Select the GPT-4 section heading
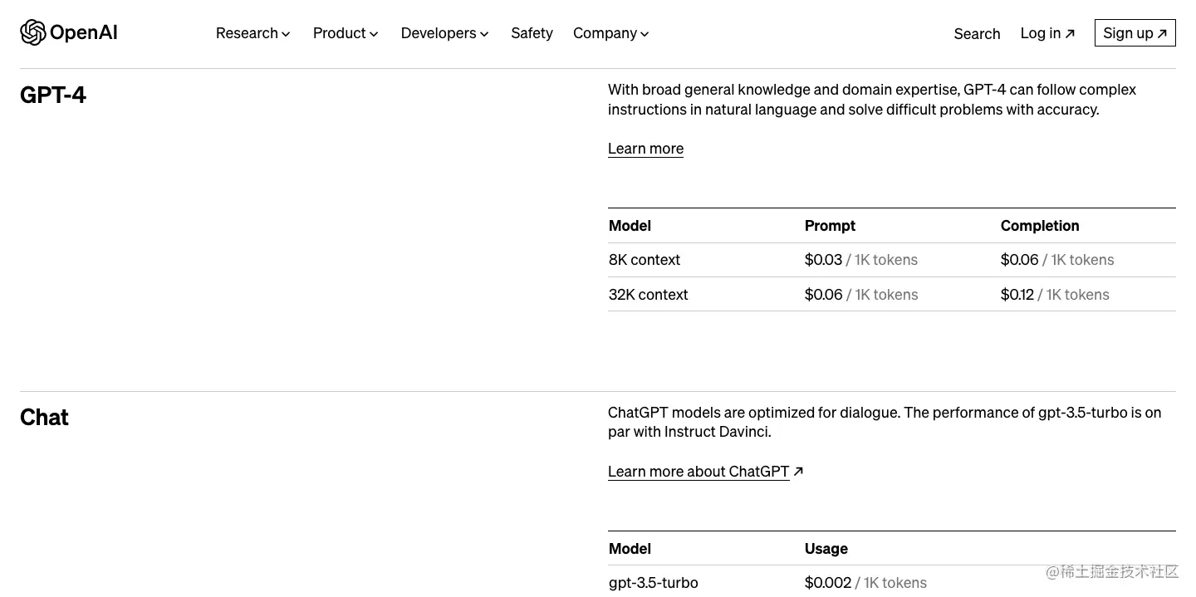This screenshot has width=1196, height=597. coord(53,95)
